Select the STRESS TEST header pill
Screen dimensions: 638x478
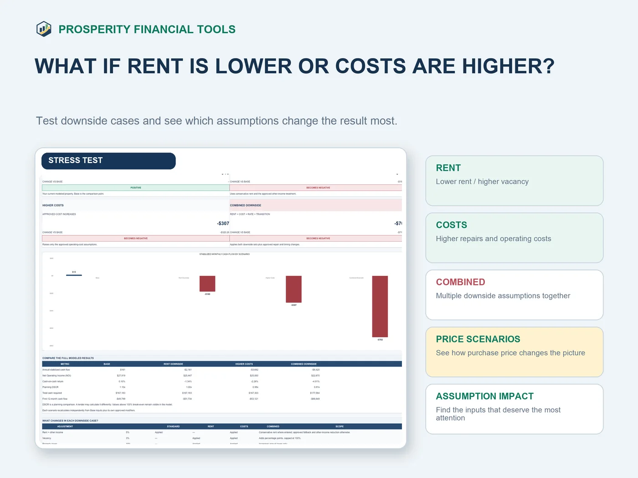tap(108, 161)
